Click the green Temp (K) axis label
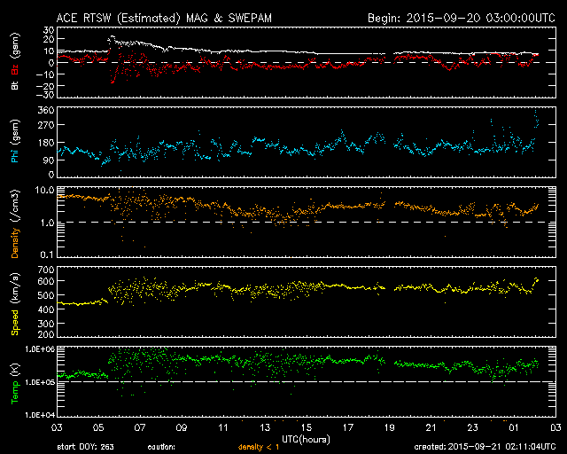567x454 pixels. pos(15,380)
